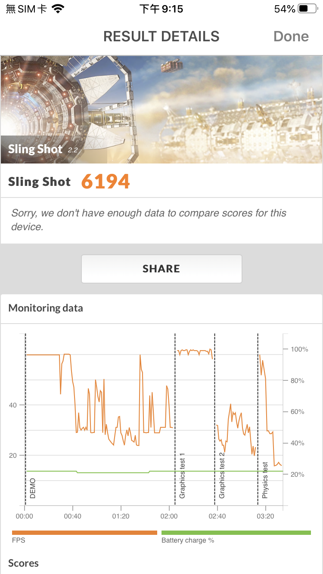Tap the orange FPS legend bar
The image size is (323, 574).
[84, 533]
